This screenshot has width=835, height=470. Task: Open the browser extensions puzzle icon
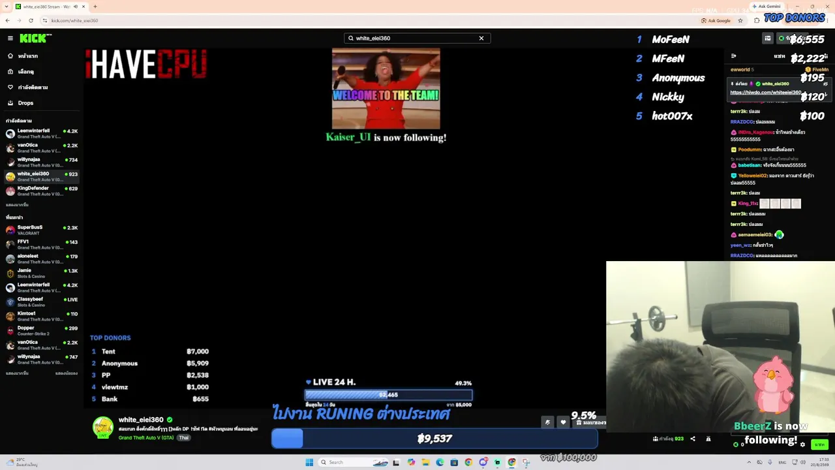pyautogui.click(x=757, y=20)
